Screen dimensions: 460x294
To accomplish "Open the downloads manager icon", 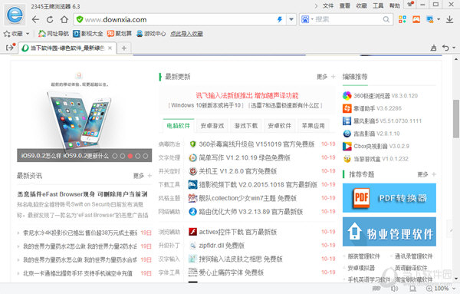I will coord(449,20).
